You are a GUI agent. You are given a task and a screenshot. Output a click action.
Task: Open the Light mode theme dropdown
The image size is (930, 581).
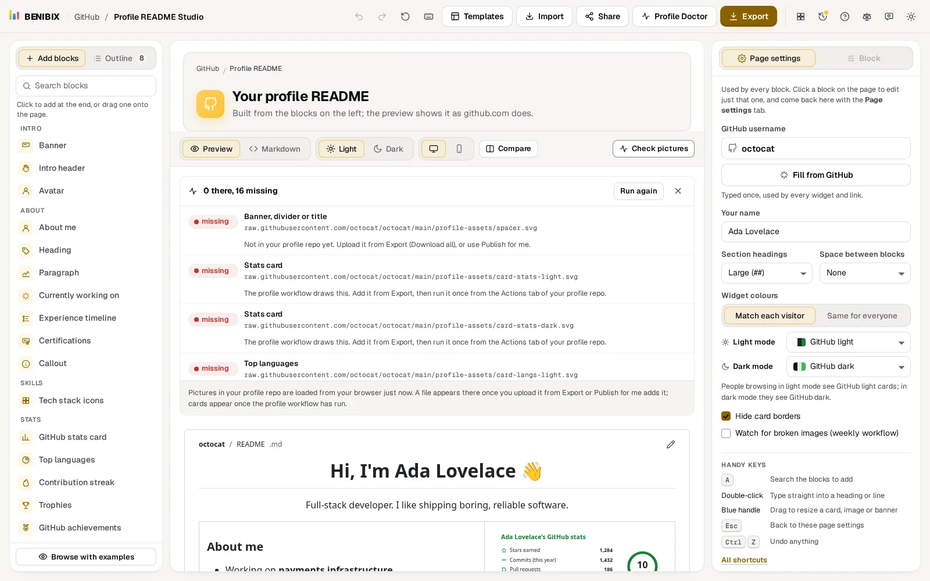point(849,342)
